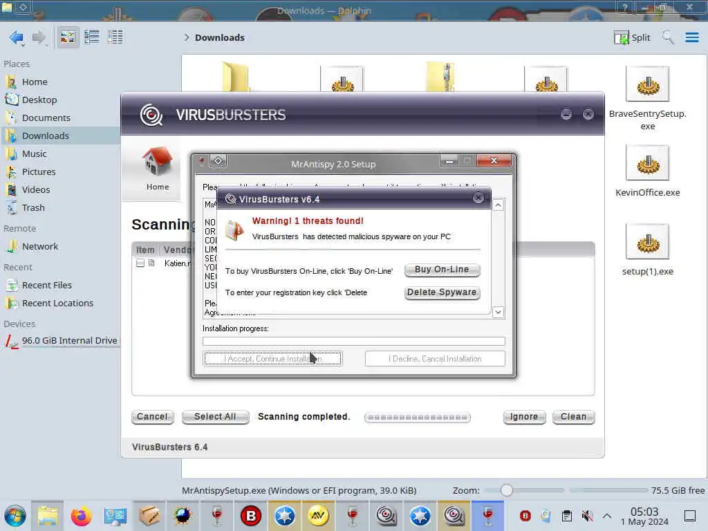The image size is (708, 531).
Task: Select KevinOffice.exe file icon
Action: click(647, 162)
